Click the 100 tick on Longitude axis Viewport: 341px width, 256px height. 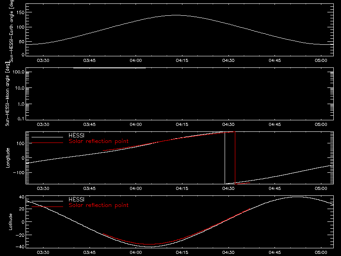click(x=20, y=143)
